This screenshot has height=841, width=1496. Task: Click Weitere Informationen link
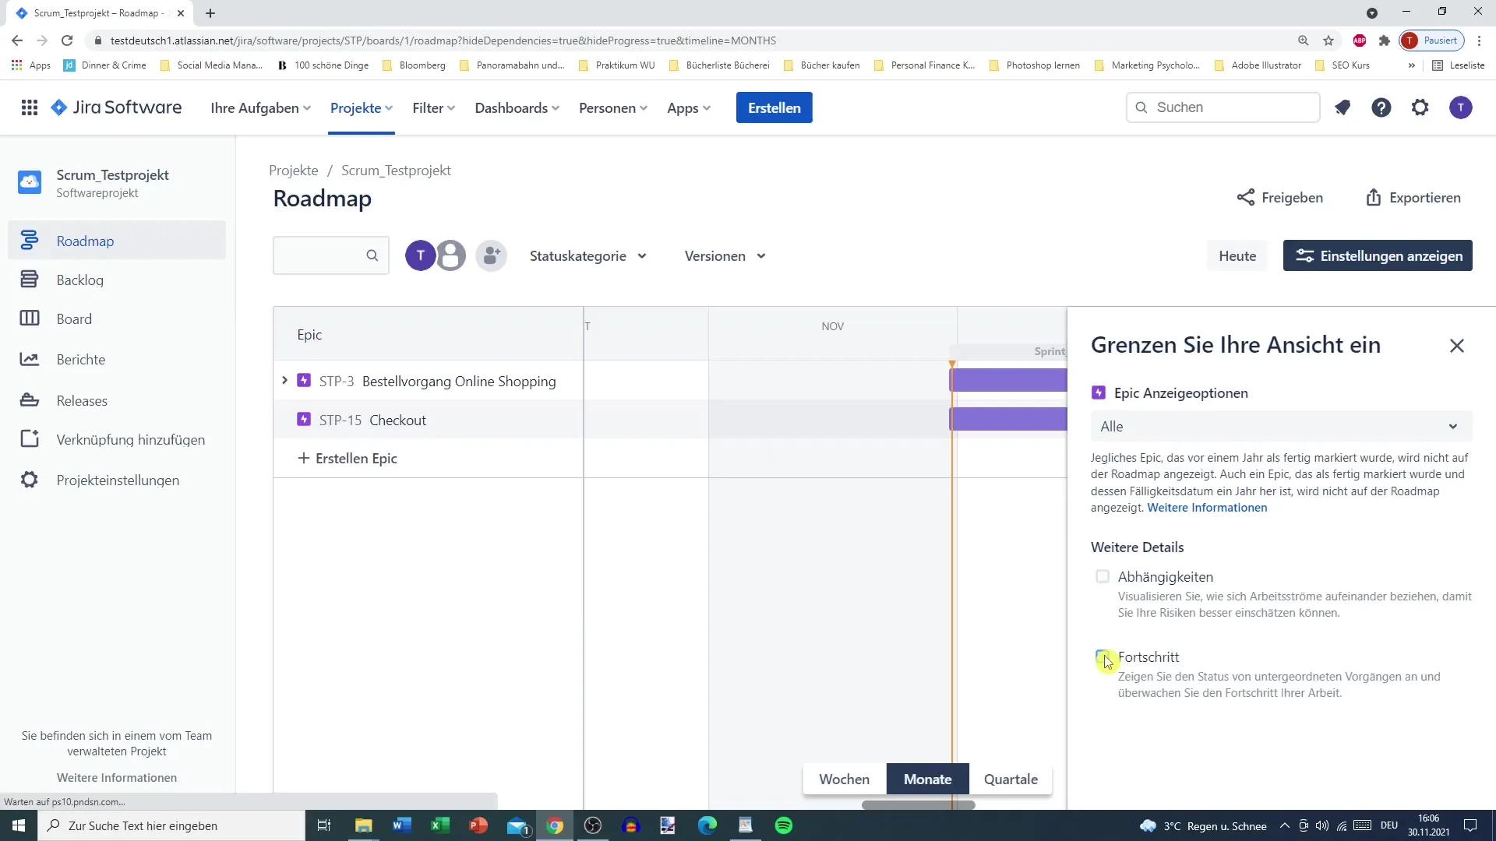(x=1207, y=507)
